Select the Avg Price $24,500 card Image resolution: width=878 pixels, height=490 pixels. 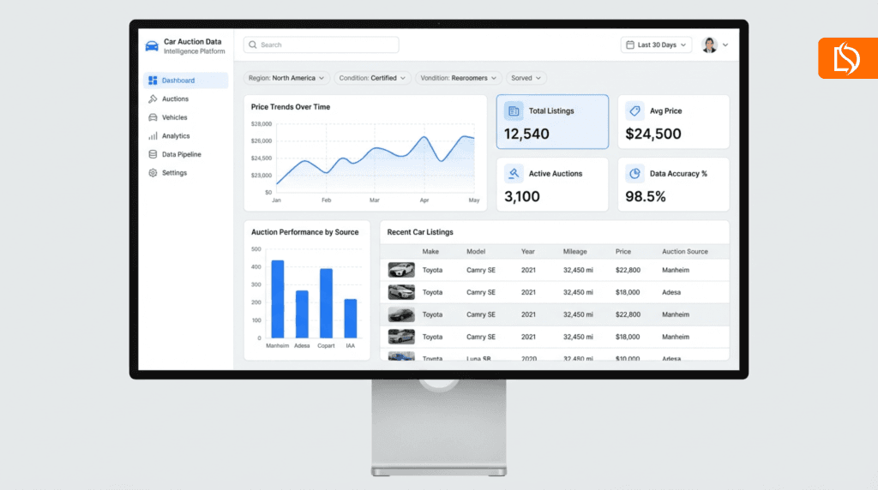coord(674,122)
